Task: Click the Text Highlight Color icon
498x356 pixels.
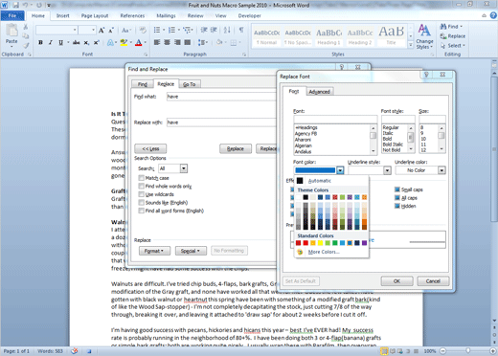Action: pyautogui.click(x=124, y=42)
